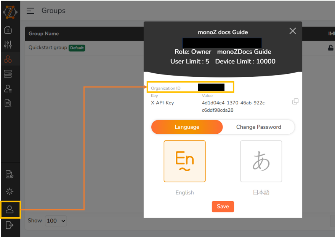Select Japanese language option

tap(261, 161)
